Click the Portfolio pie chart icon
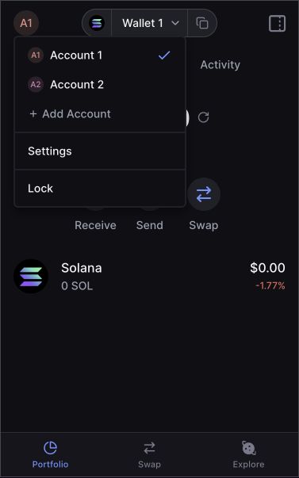The height and width of the screenshot is (478, 299). pyautogui.click(x=50, y=448)
